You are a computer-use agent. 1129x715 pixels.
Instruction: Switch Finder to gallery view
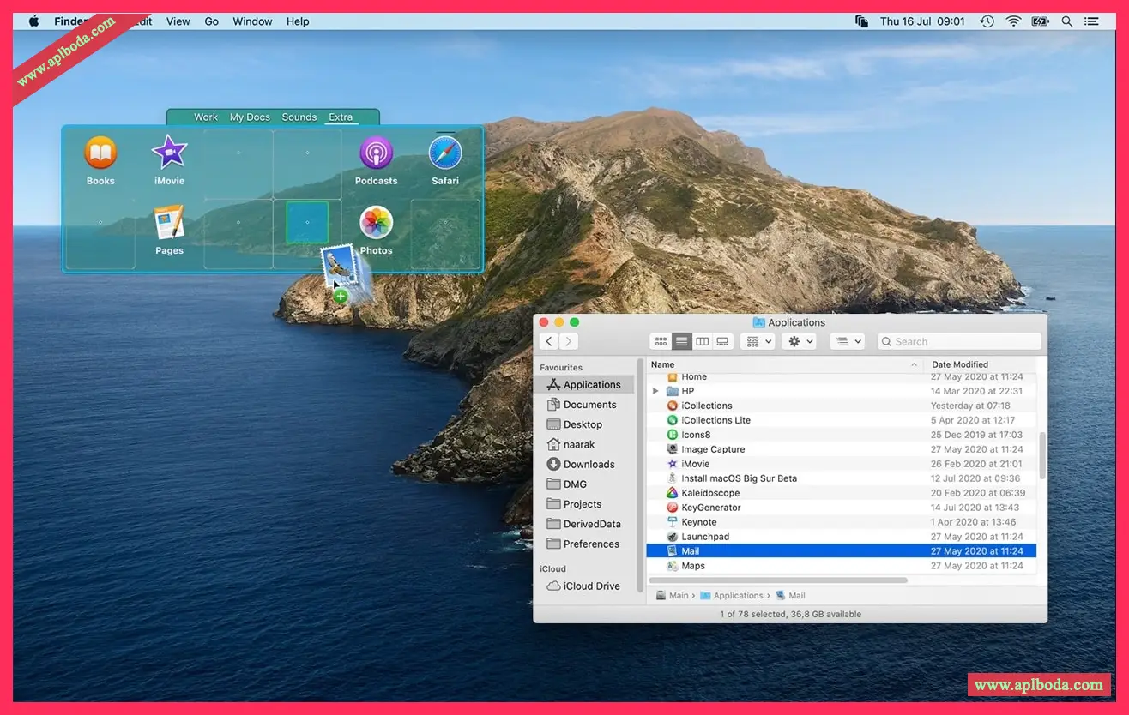722,341
